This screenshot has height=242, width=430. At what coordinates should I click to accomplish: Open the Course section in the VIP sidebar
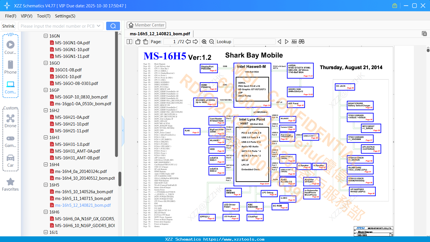(10, 47)
